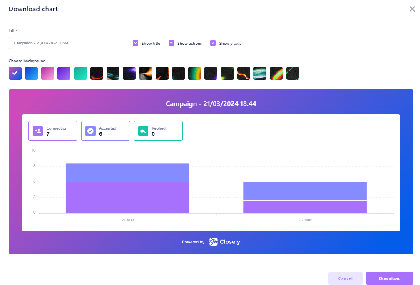Select the solid blue background swatch
Viewport: 420px width, 285px height.
(x=31, y=73)
